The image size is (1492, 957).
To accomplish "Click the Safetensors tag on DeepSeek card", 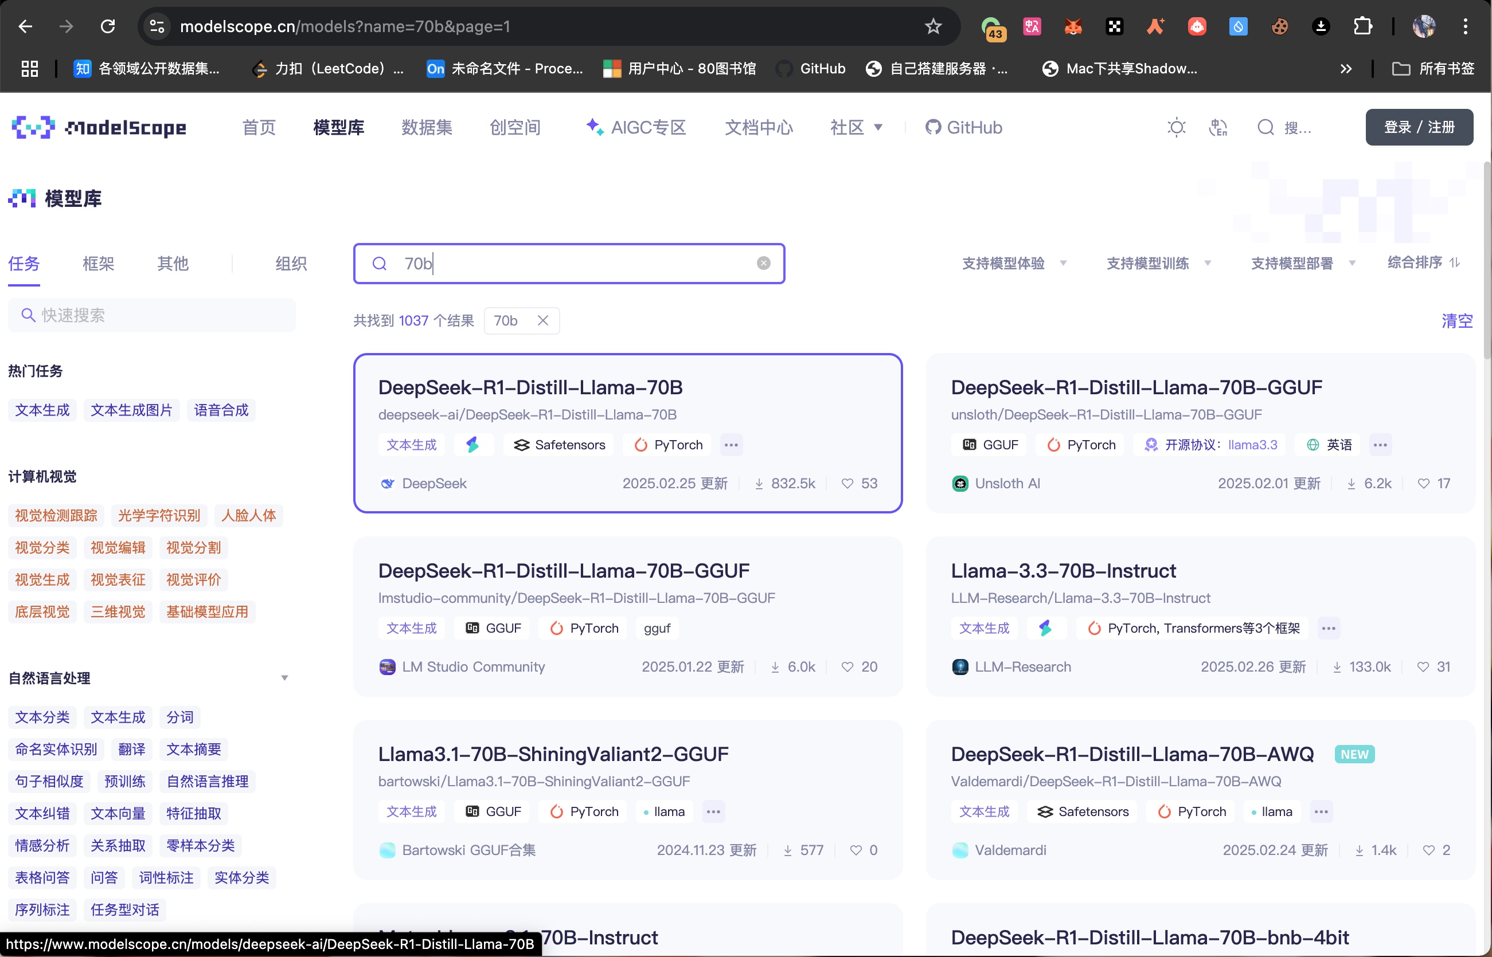I will point(559,445).
